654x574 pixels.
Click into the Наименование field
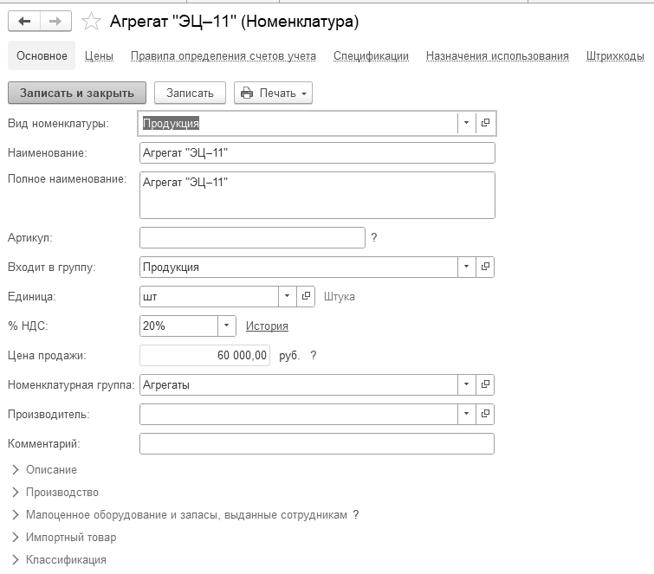(x=317, y=152)
